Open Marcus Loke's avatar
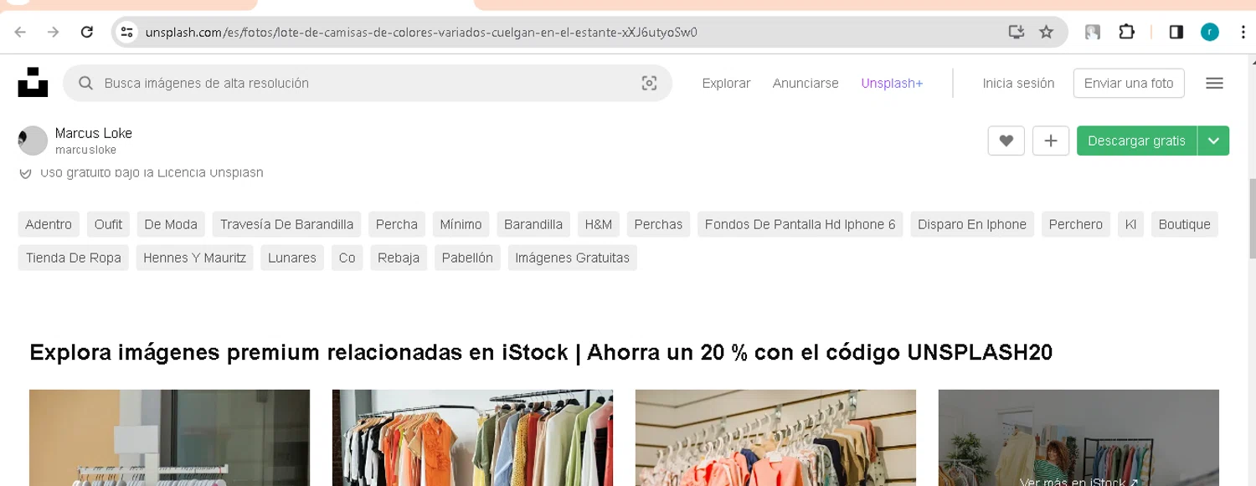 point(33,141)
